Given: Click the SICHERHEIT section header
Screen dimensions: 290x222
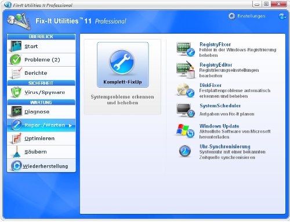Looking at the screenshot, I should pos(41,83).
